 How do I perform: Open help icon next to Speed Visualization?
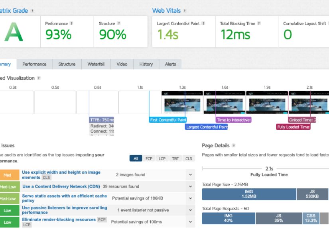(39, 78)
